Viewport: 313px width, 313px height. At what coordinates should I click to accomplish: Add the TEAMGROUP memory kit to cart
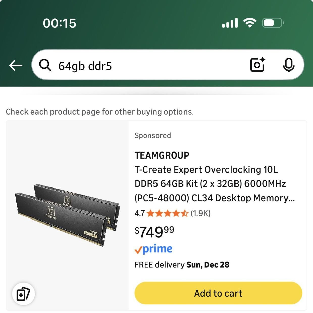(218, 293)
